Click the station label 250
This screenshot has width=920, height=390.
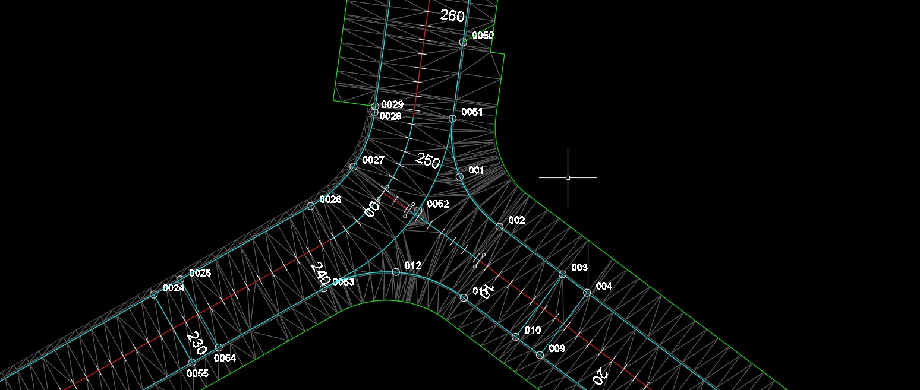coord(427,160)
